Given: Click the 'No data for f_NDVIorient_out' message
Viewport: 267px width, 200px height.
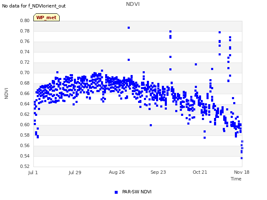Looking at the screenshot, I should point(34,6).
